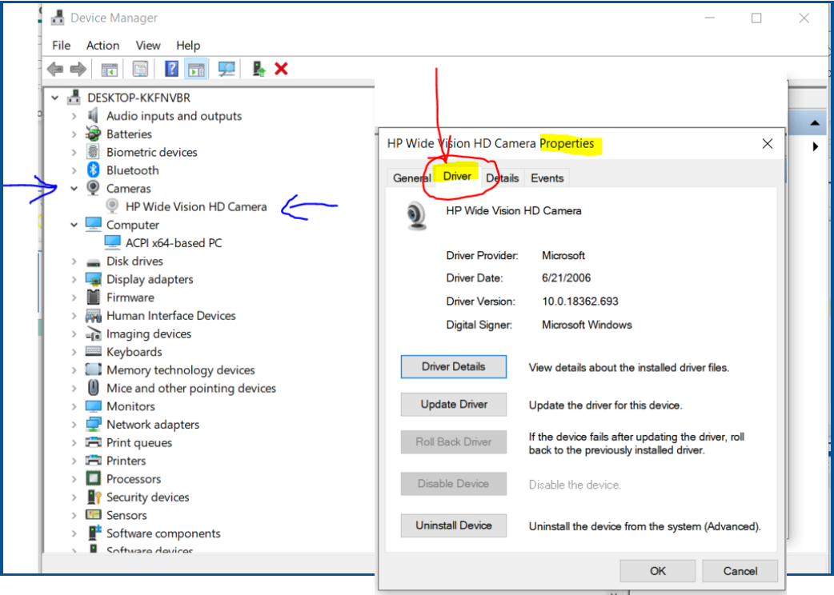
Task: Click the black right-pointing arrow beside the dialog
Action: coord(816,146)
